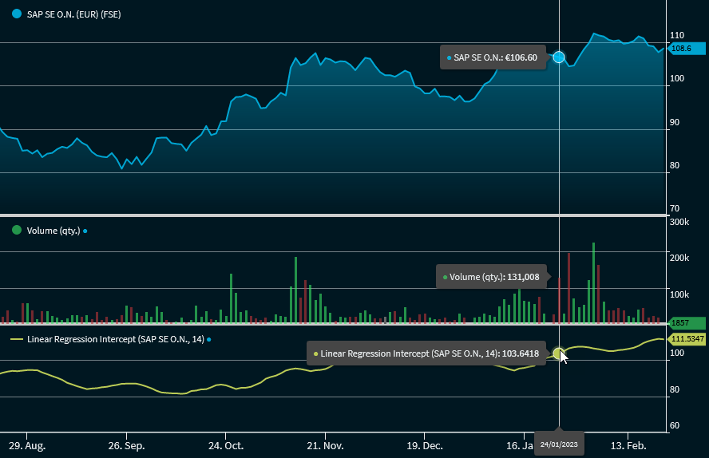Click the yellow Linear Regression legend line
The width and height of the screenshot is (709, 458).
coord(17,339)
